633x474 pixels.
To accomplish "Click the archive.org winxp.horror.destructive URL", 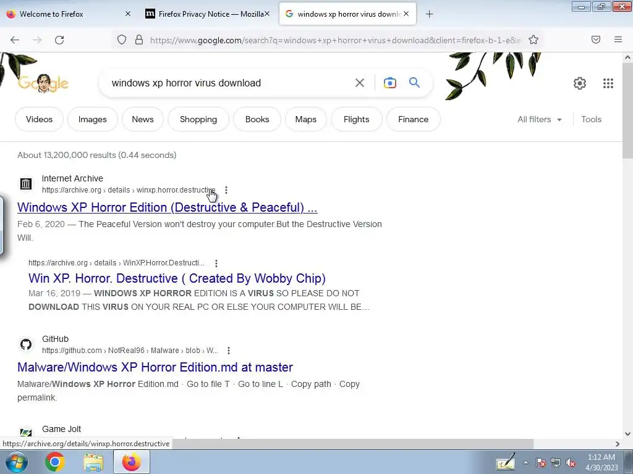I will point(129,190).
